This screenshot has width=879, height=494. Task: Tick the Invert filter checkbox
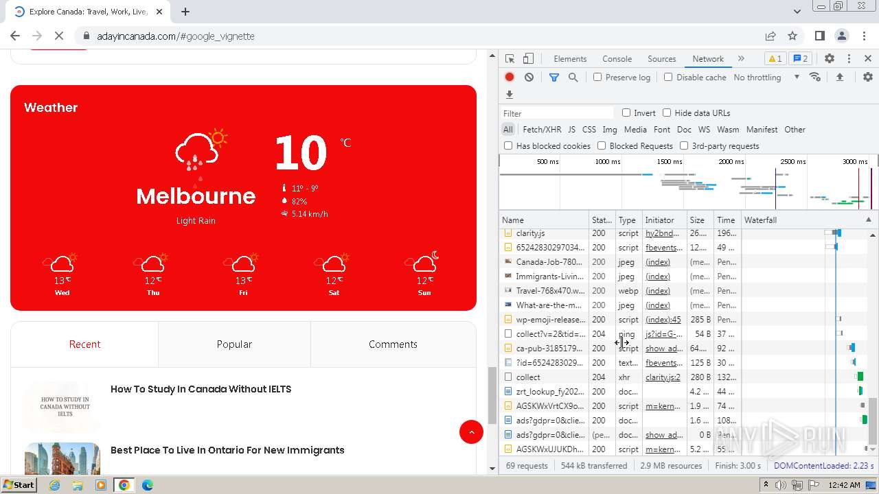point(626,113)
